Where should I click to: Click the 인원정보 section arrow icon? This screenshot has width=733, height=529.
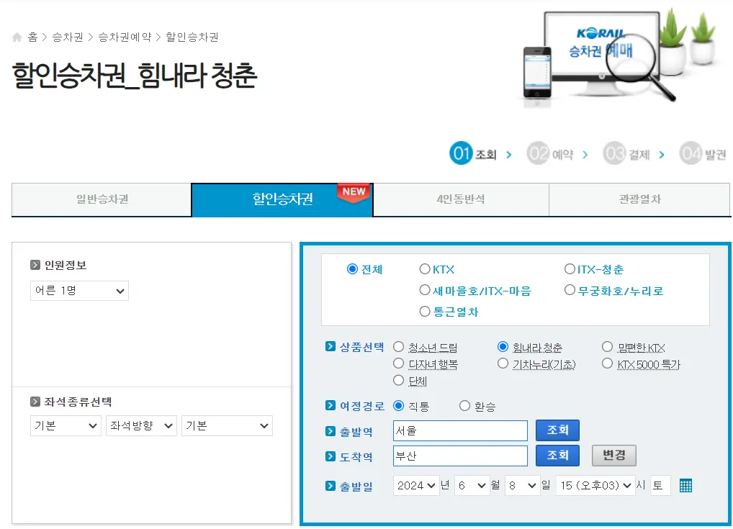35,265
